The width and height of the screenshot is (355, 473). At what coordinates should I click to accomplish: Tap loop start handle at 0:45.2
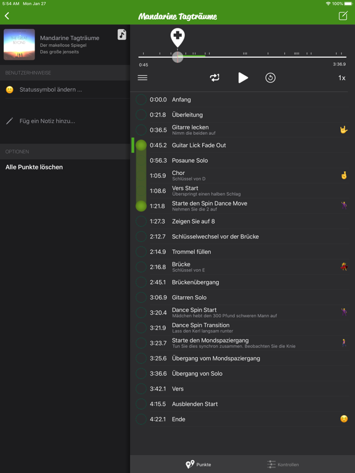tap(141, 145)
